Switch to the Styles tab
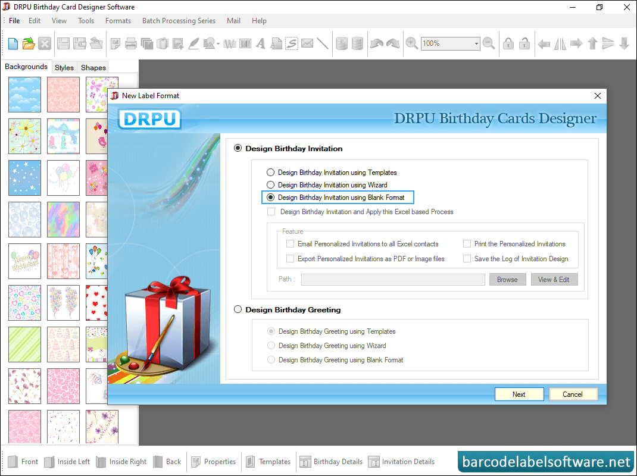This screenshot has height=476, width=637. (x=64, y=67)
